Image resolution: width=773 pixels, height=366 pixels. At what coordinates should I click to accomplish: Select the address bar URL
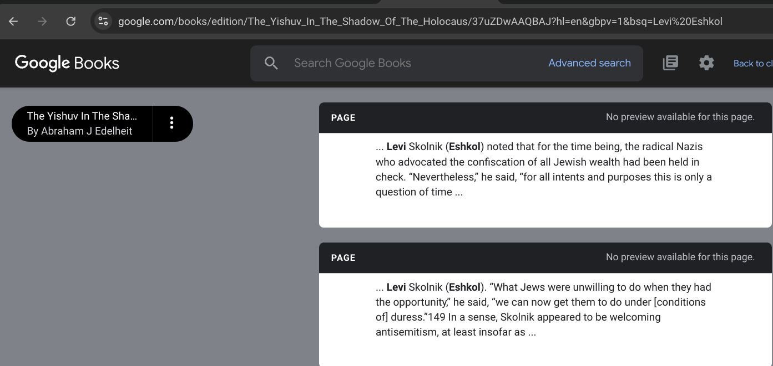click(x=420, y=22)
